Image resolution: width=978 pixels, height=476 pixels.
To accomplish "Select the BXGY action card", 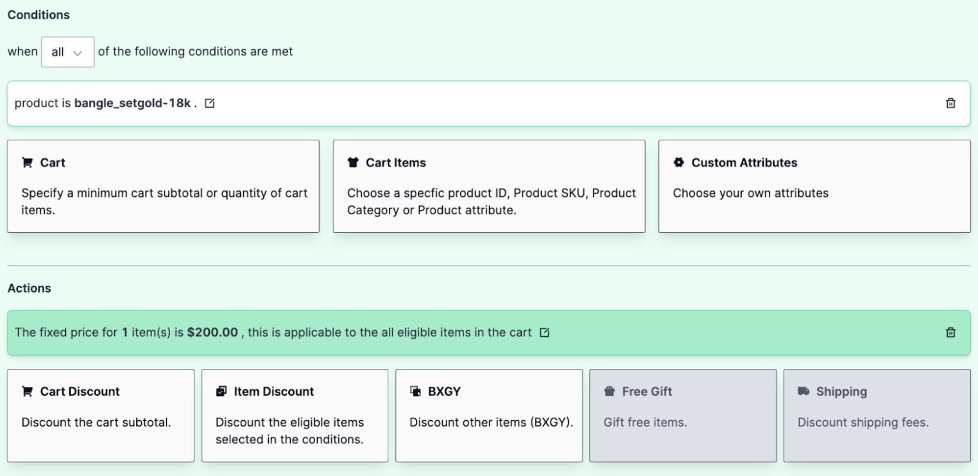I will pyautogui.click(x=489, y=415).
